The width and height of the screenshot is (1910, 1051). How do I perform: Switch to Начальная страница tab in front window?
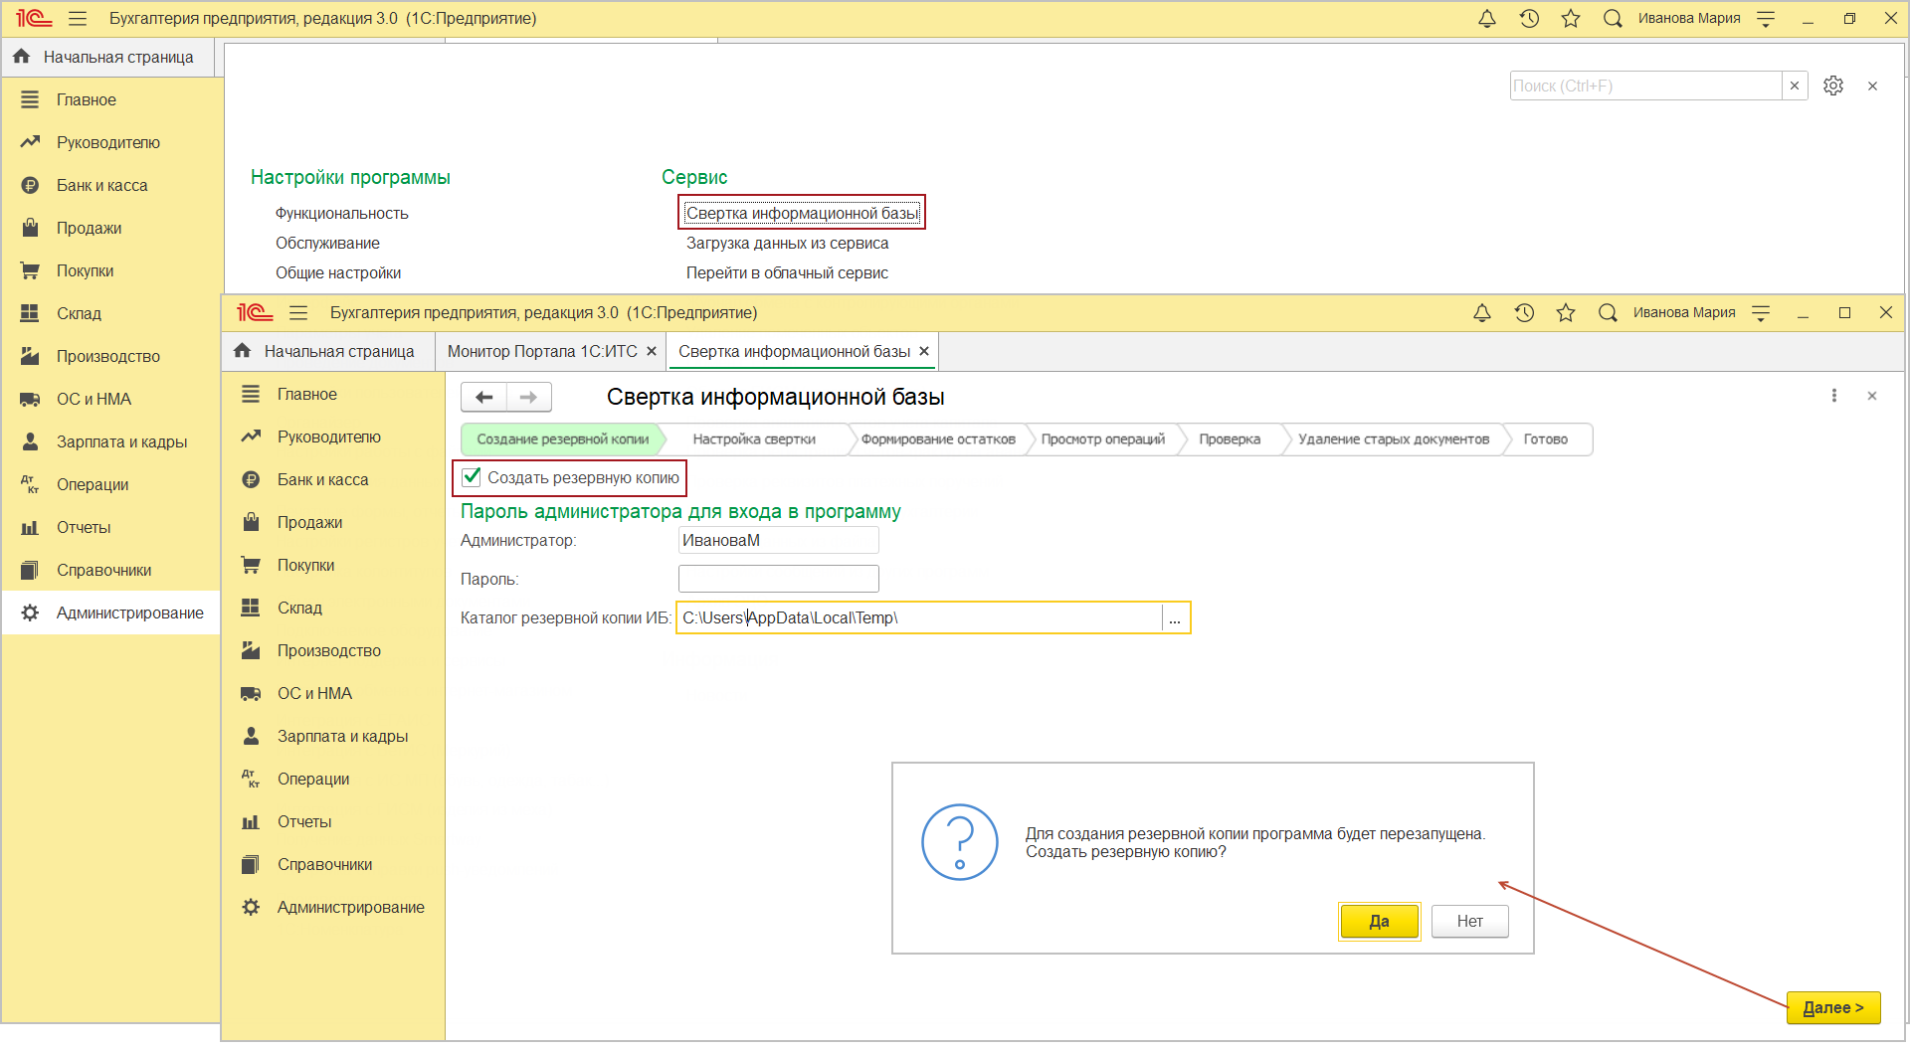(328, 351)
